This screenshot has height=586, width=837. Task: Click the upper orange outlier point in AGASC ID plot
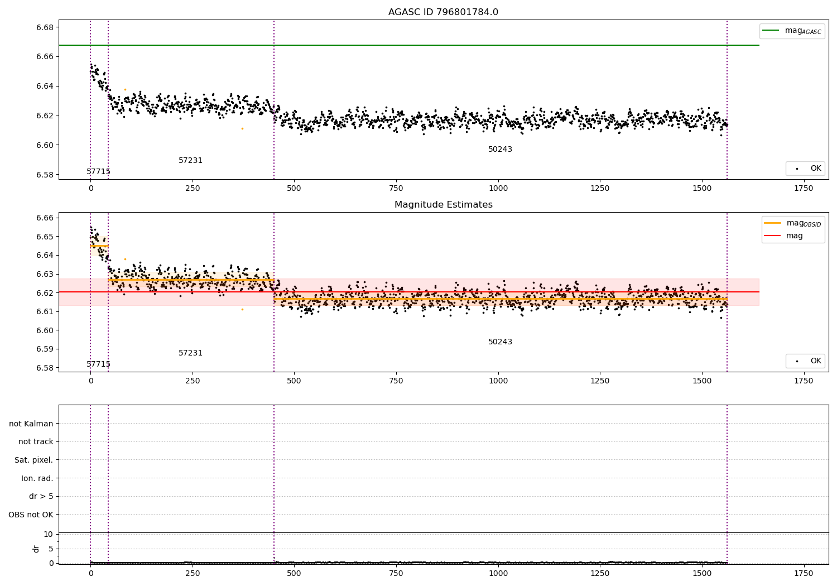(x=125, y=89)
